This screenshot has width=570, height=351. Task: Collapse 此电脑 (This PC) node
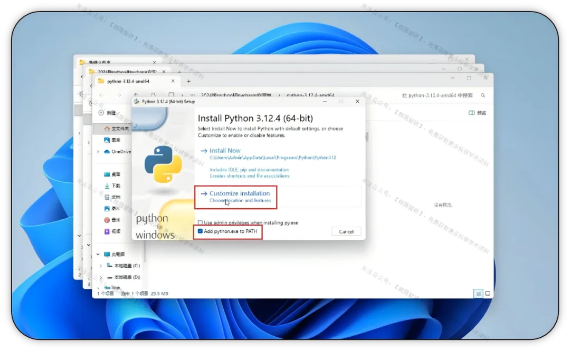tap(98, 254)
